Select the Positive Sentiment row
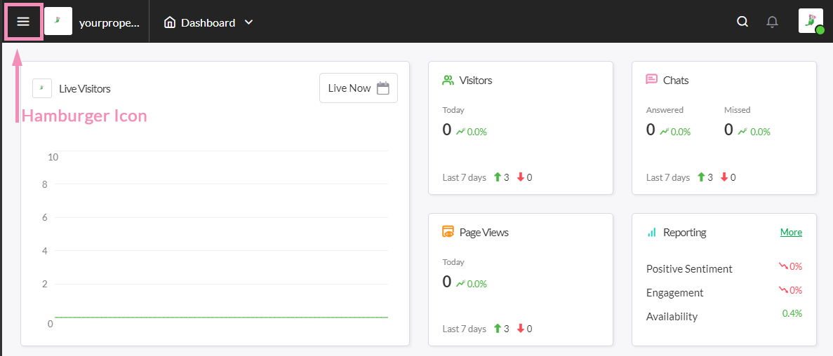 click(x=724, y=268)
